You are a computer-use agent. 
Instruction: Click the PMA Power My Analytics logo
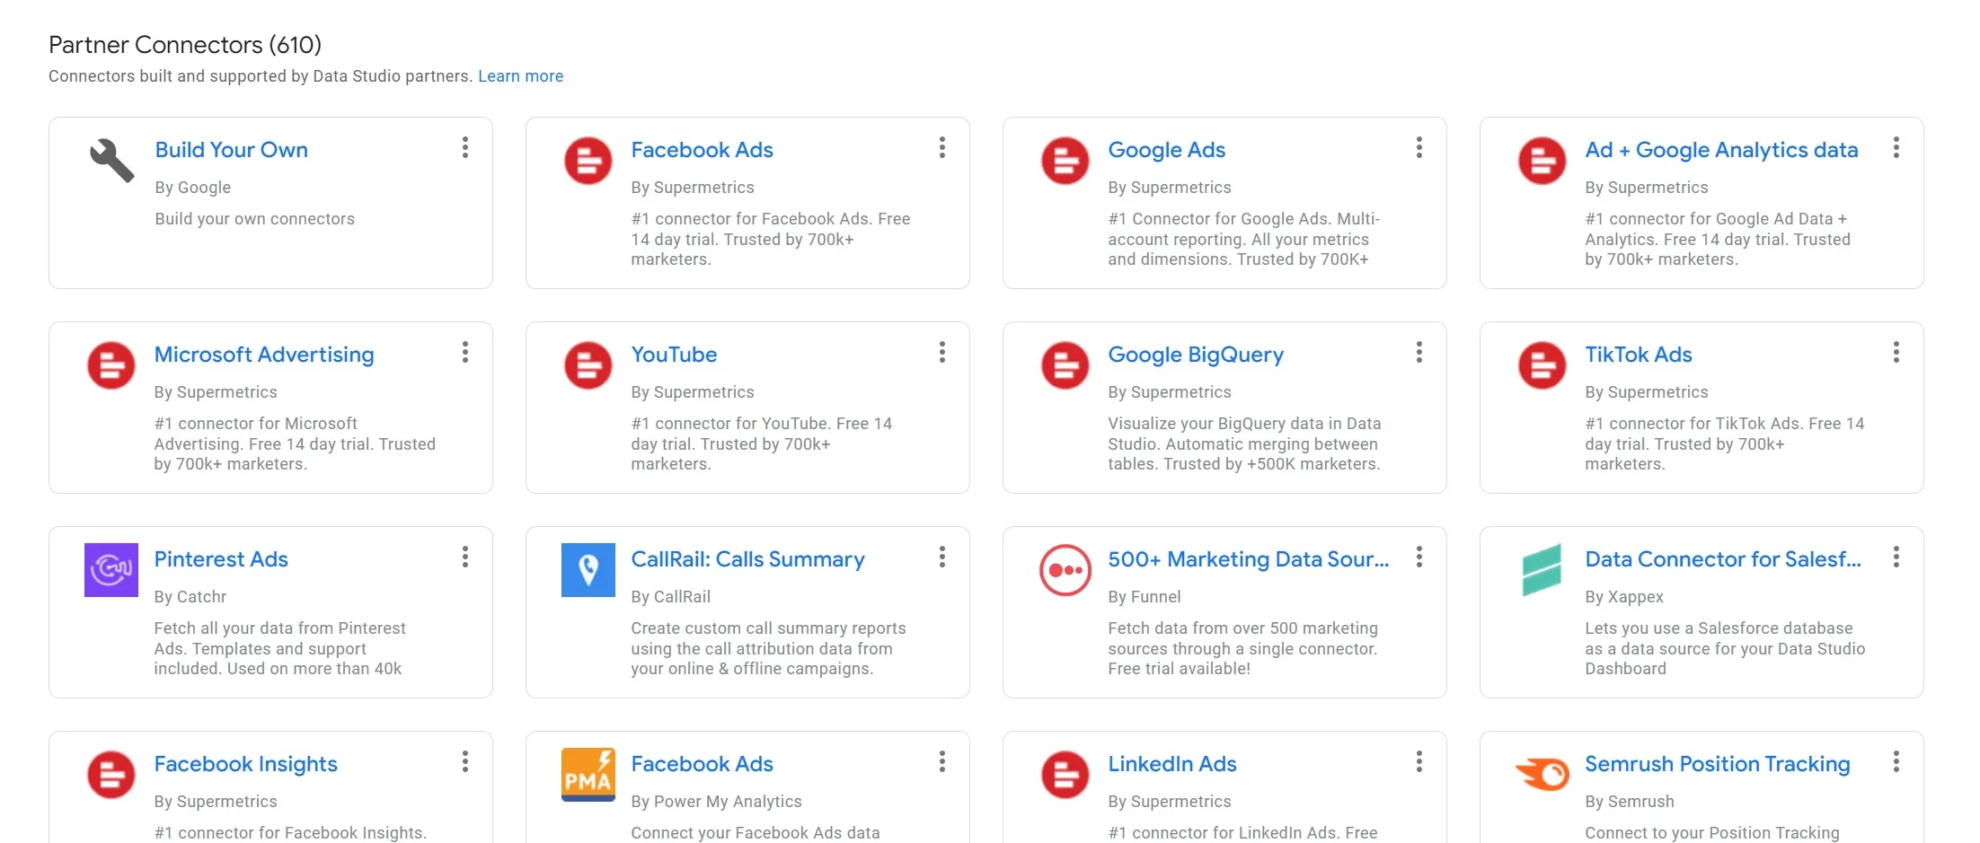click(x=588, y=775)
